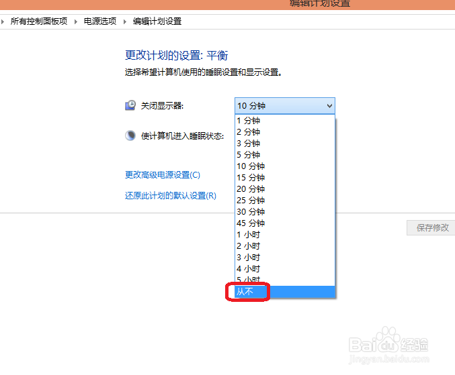Expand arrow before 电源选项 breadcrumb
Screen dimensions: 455x375
[x=76, y=21]
